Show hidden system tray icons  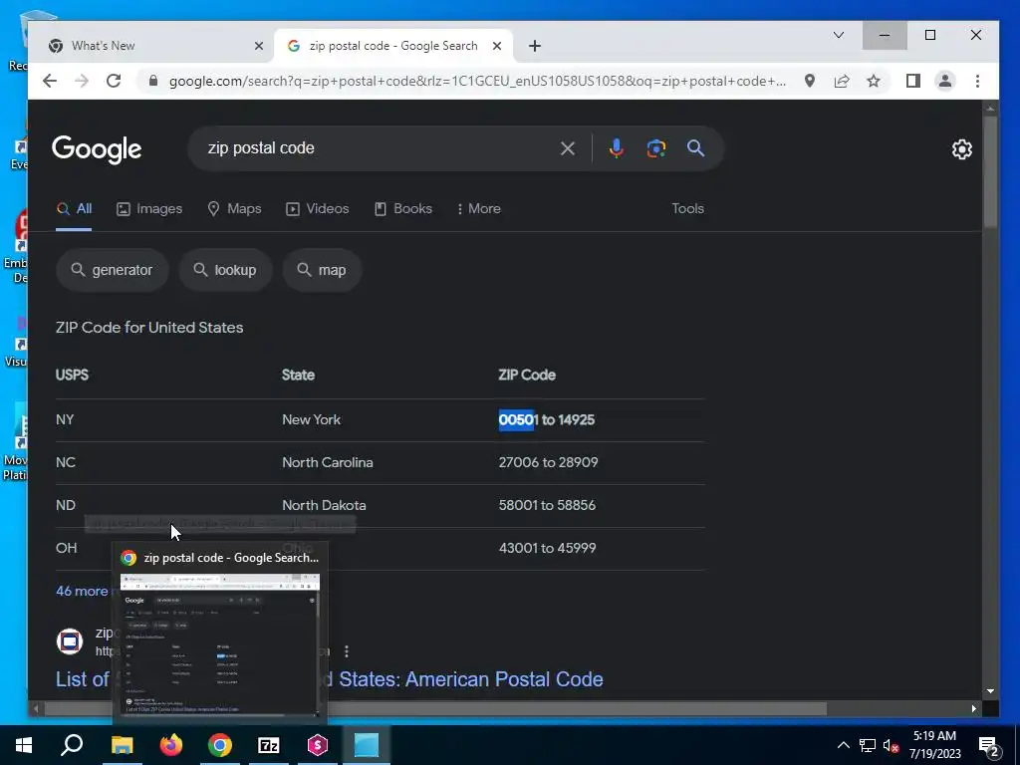843,745
